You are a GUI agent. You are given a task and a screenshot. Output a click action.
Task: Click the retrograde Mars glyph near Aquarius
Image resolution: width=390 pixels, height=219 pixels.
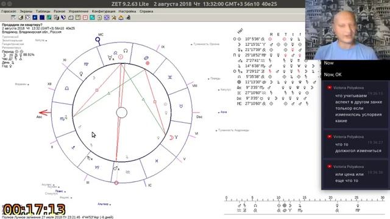(x=116, y=169)
